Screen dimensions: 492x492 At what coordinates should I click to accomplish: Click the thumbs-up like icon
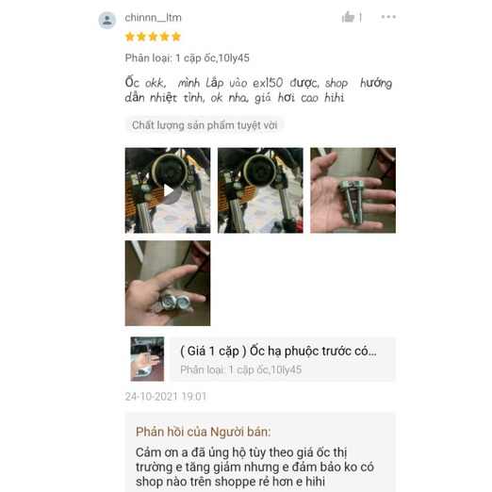tap(348, 17)
